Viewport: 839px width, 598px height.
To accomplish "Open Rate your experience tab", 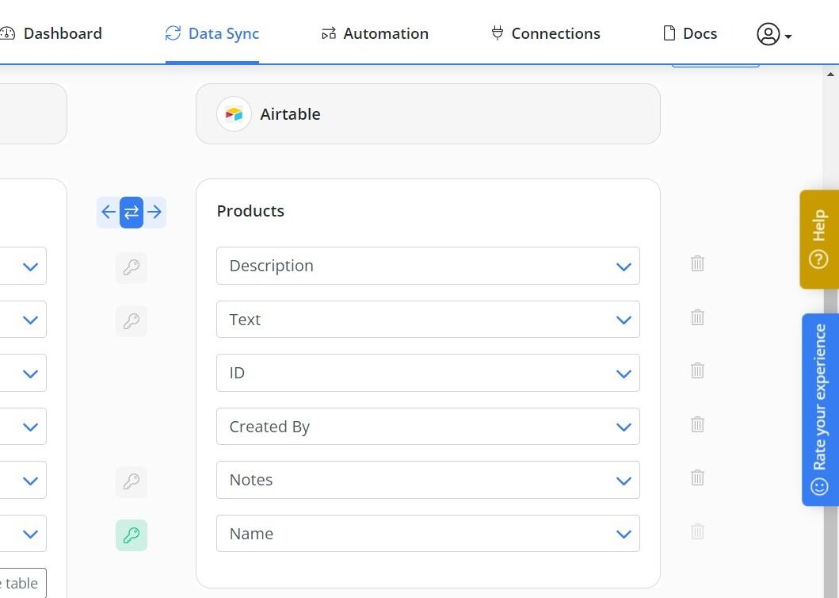I will click(820, 410).
